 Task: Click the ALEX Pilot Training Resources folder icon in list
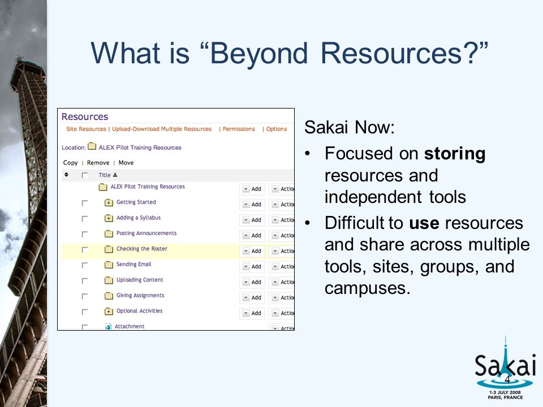(x=103, y=187)
